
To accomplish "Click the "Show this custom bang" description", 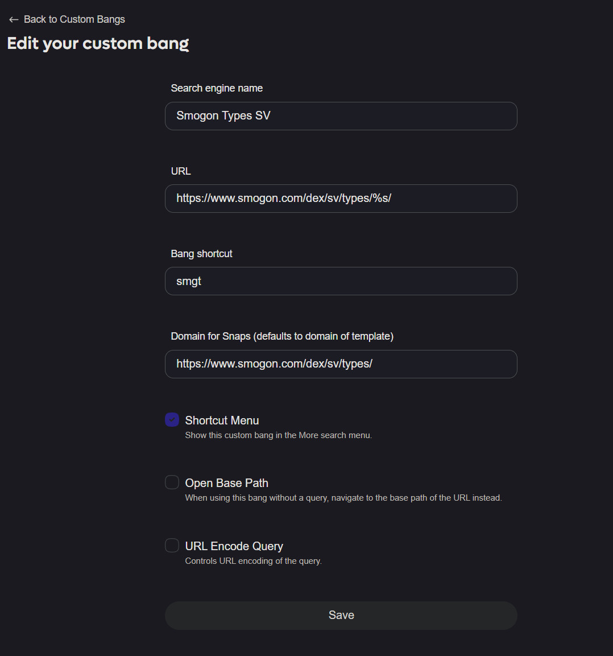I will (278, 435).
